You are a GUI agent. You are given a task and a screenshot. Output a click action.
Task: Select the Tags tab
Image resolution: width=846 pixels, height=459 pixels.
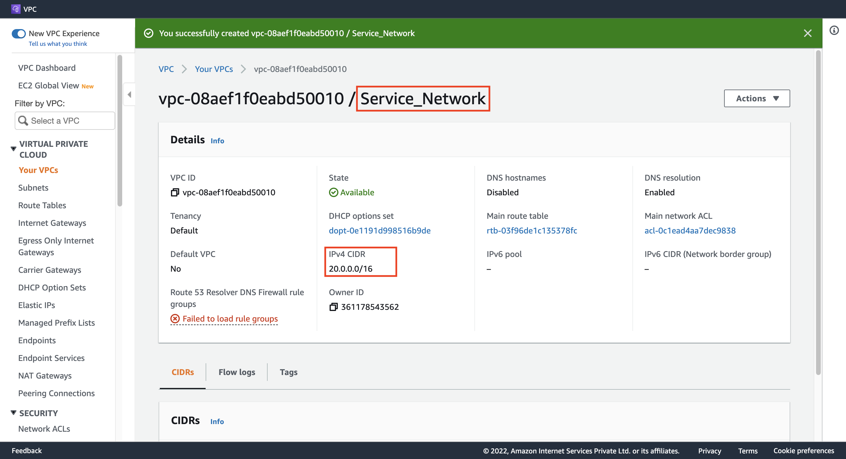click(x=288, y=372)
